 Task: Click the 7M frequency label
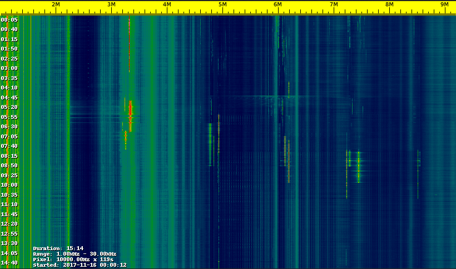pos(334,4)
